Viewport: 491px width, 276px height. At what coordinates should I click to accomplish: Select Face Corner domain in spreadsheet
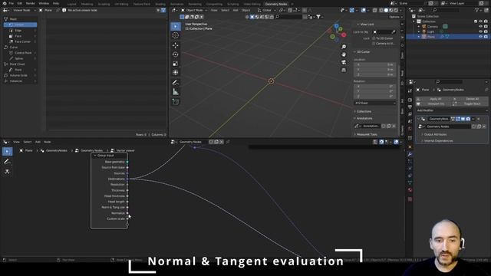point(22,41)
